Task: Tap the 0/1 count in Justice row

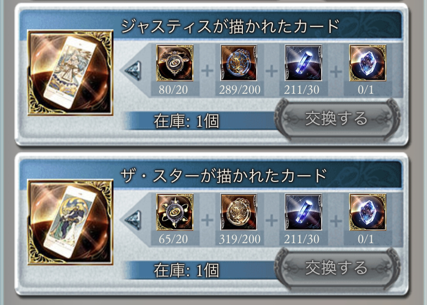Action: [366, 90]
